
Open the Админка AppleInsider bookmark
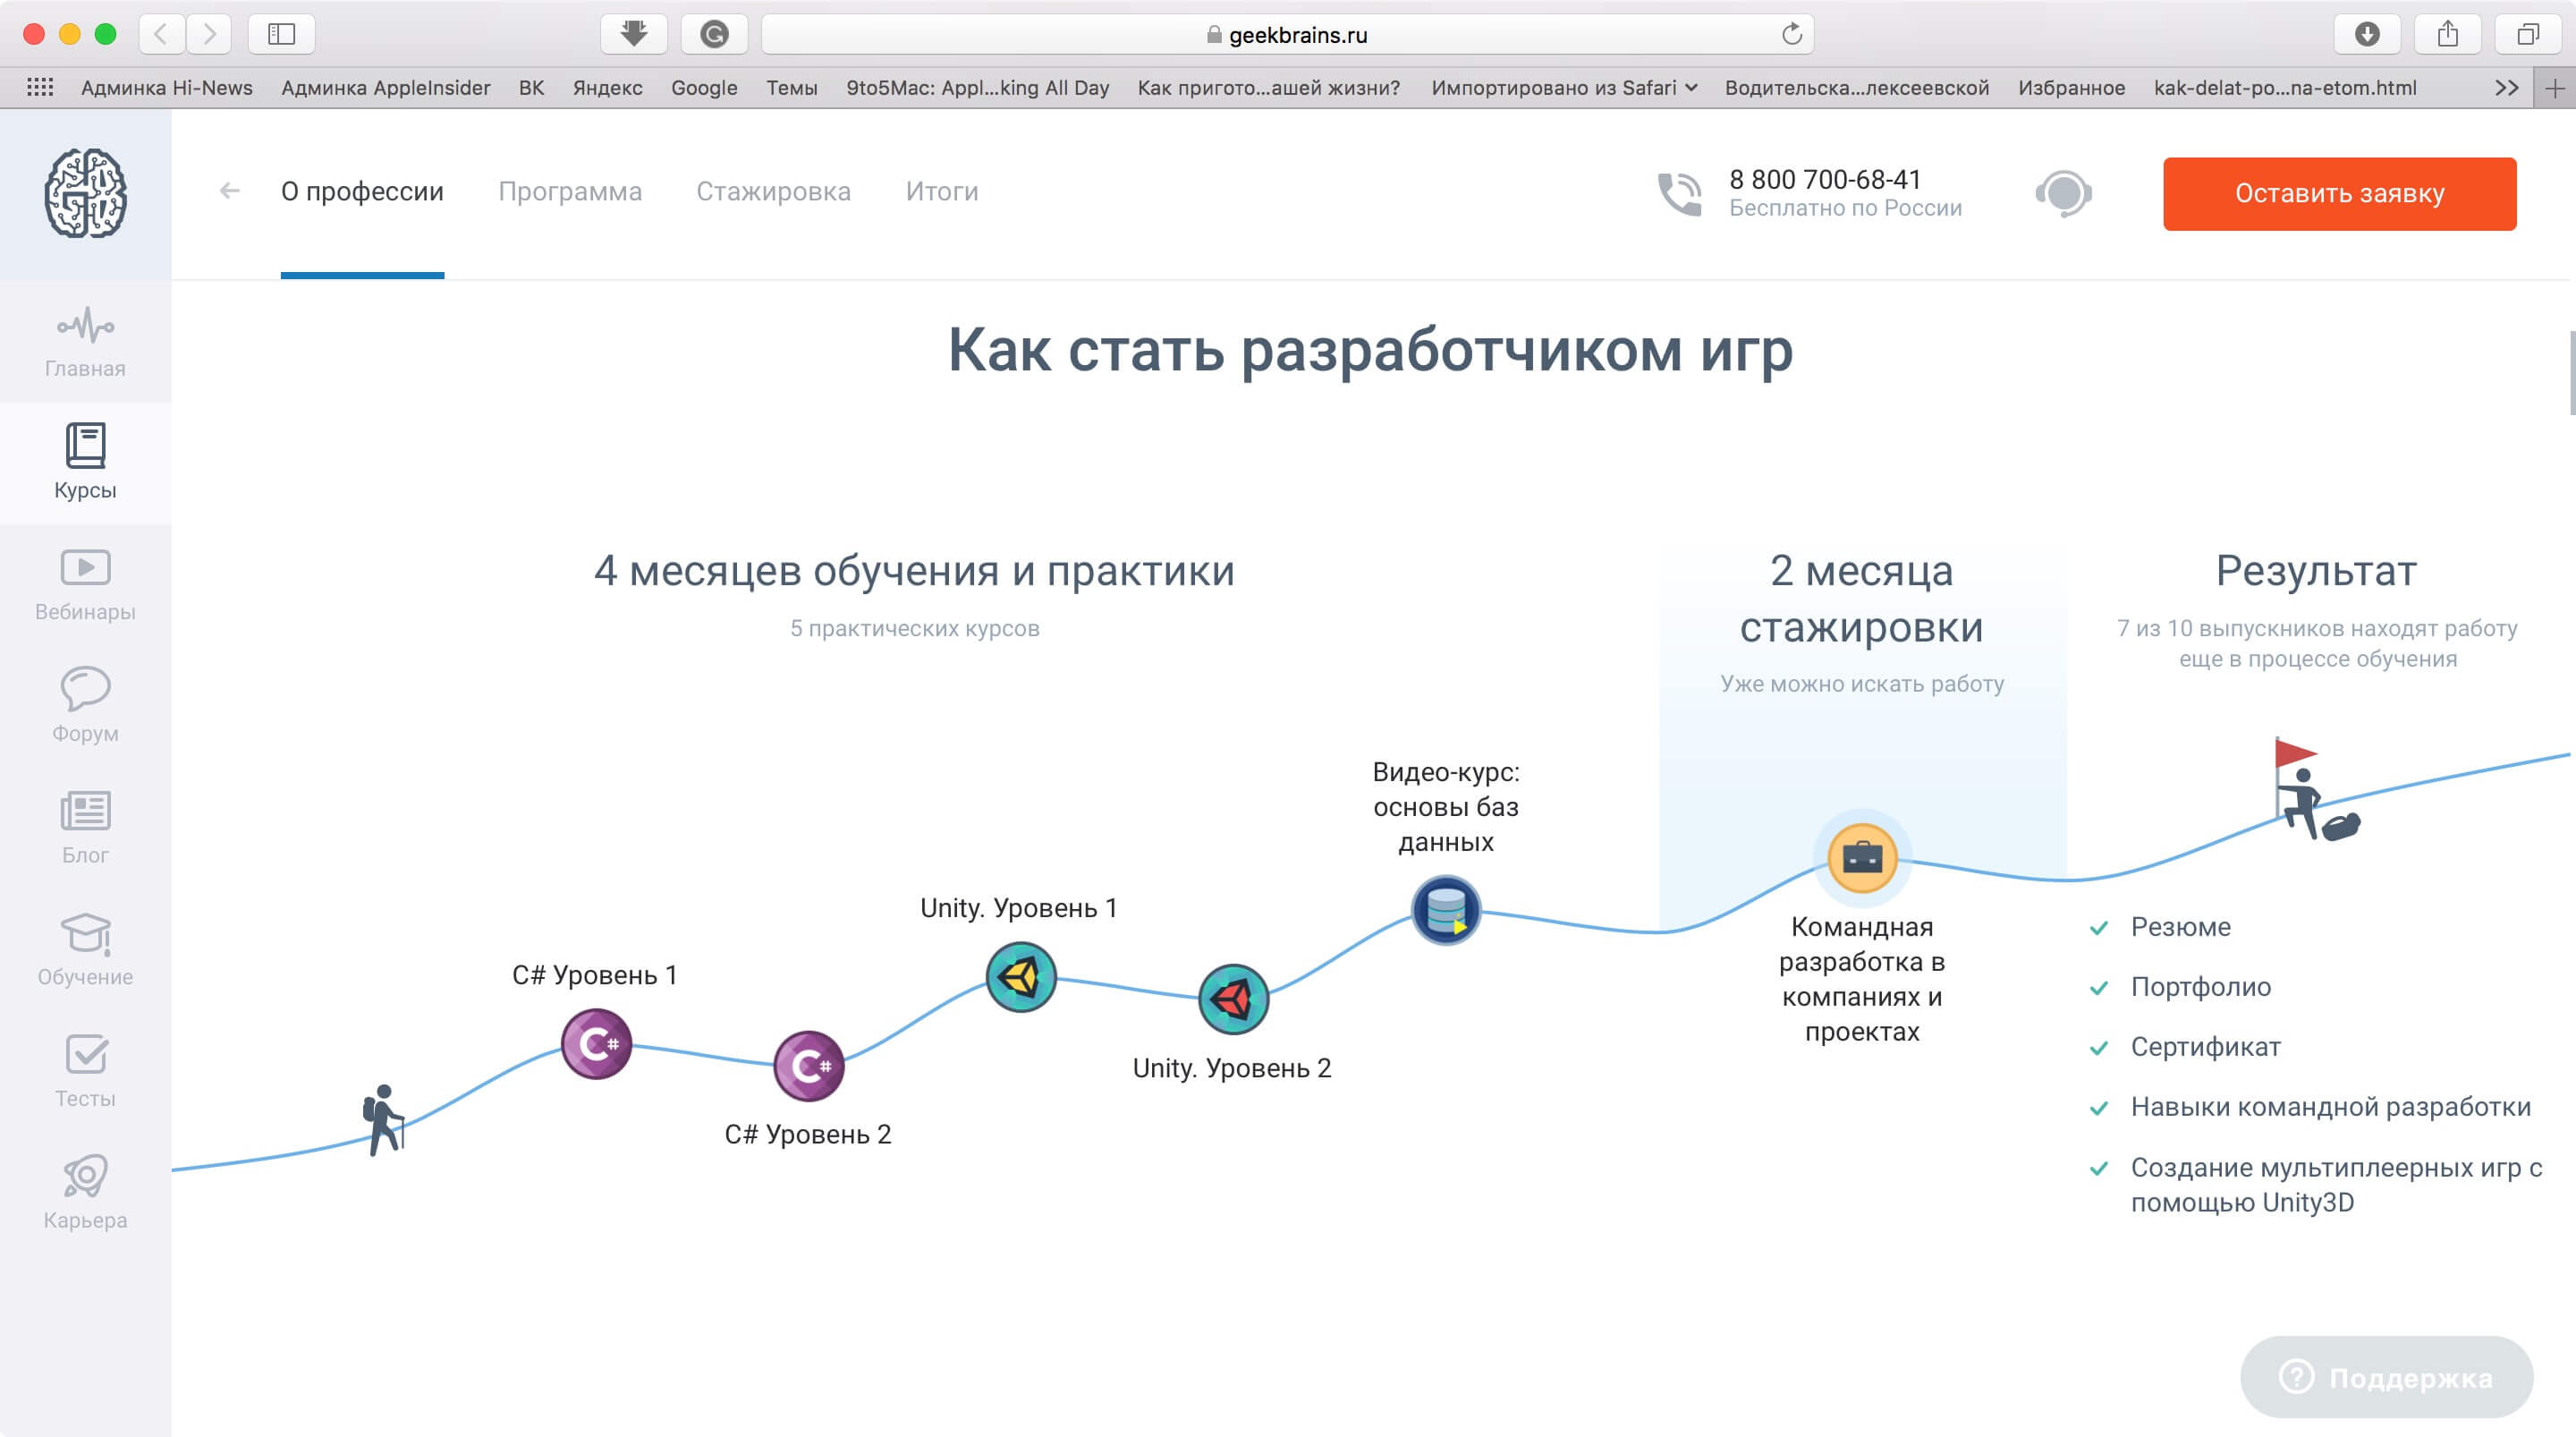tap(386, 87)
